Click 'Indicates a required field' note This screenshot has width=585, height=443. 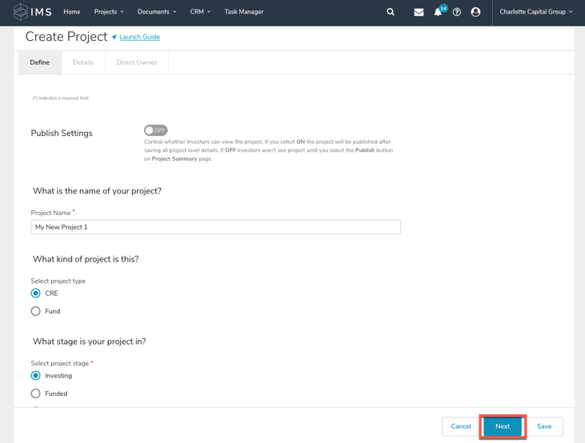coord(61,98)
